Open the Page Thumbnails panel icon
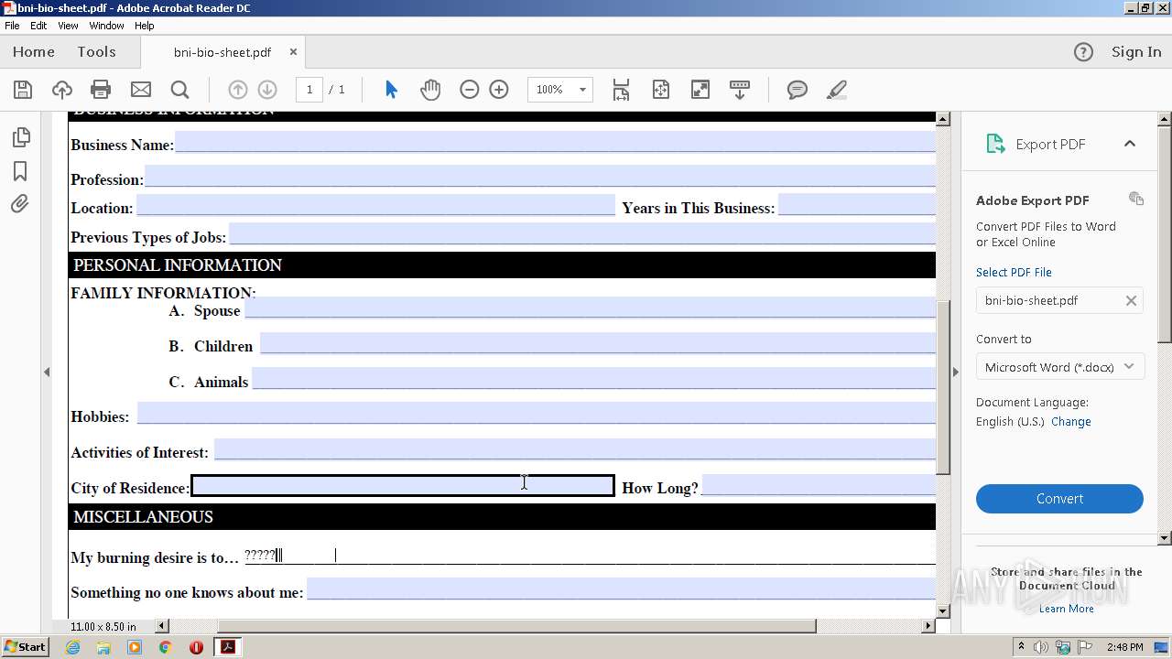Image resolution: width=1172 pixels, height=659 pixels. click(20, 137)
